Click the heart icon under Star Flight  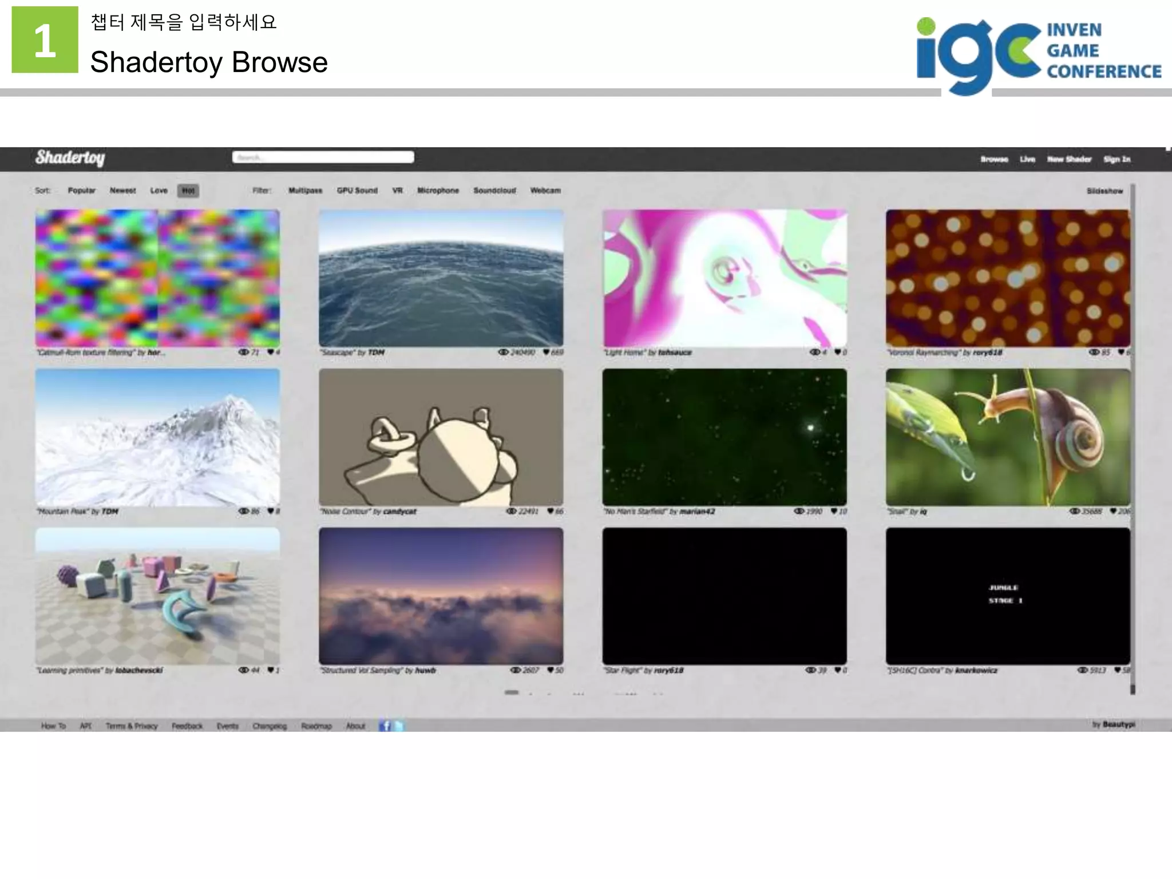click(837, 670)
